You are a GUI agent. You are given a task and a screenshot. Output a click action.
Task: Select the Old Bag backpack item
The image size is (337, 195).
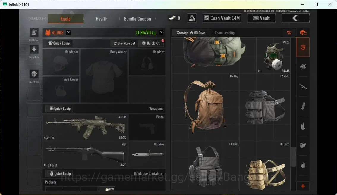(x=205, y=107)
